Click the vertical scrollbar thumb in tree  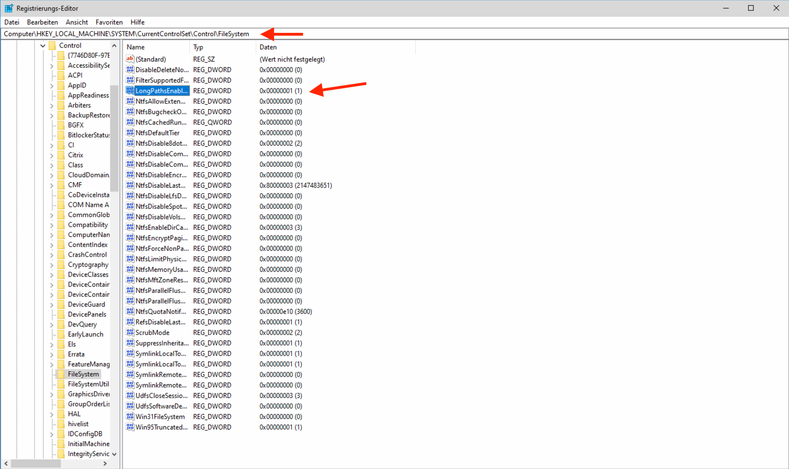115,138
